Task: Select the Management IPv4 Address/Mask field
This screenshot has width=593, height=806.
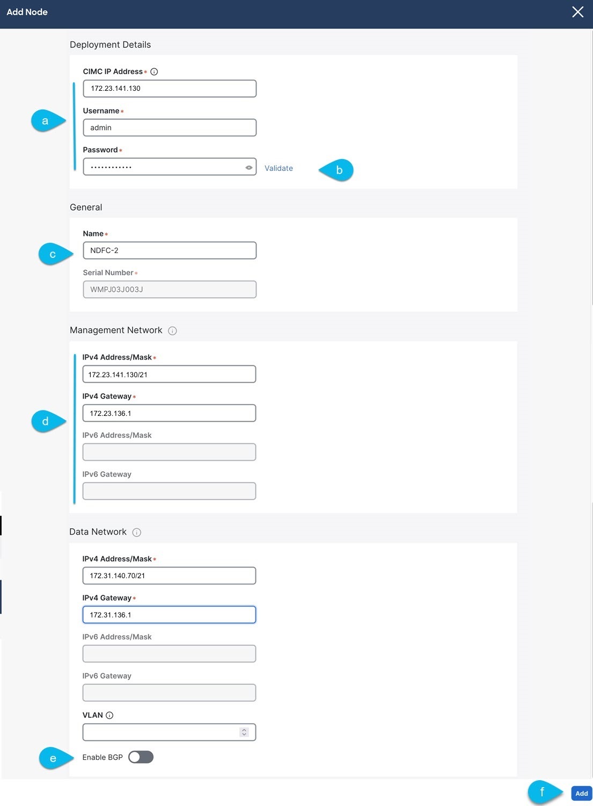Action: pos(169,374)
